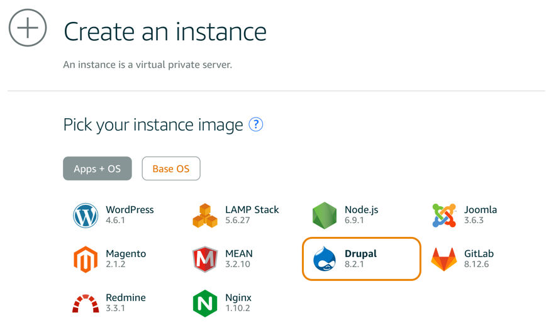Click the LAMP Stack cubes icon
This screenshot has width=546, height=330.
205,216
